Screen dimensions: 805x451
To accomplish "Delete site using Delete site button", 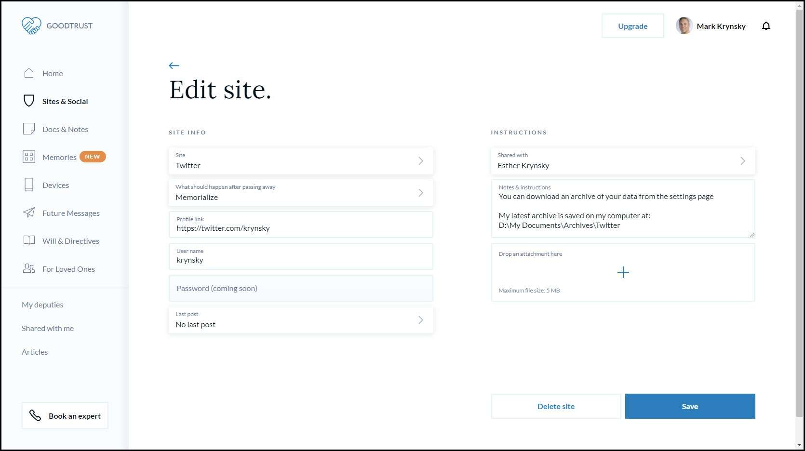I will [x=556, y=406].
